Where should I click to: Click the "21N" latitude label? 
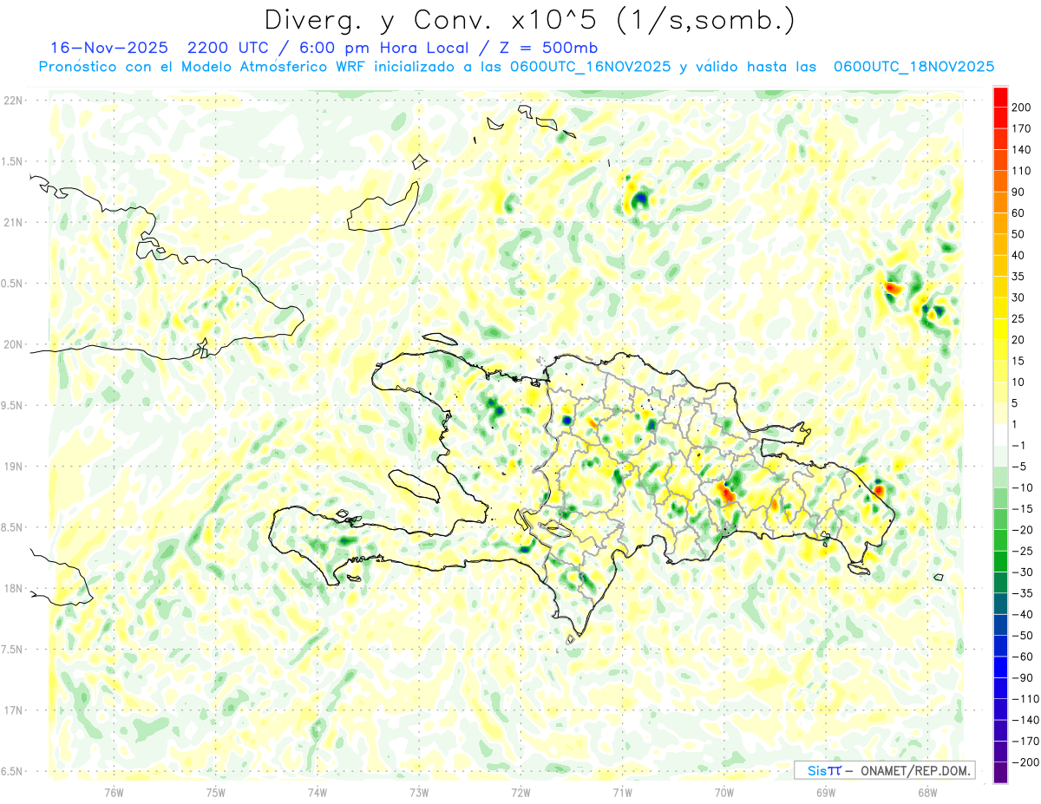pos(13,222)
